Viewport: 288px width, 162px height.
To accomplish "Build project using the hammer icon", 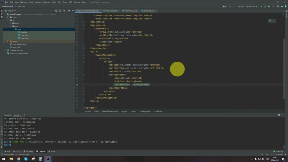I will pos(230,6).
